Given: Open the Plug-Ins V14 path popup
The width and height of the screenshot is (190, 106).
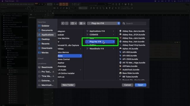Looking at the screenshot, I should [x=104, y=23].
